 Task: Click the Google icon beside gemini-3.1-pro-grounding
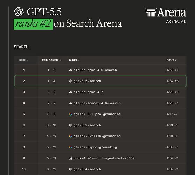70,114
